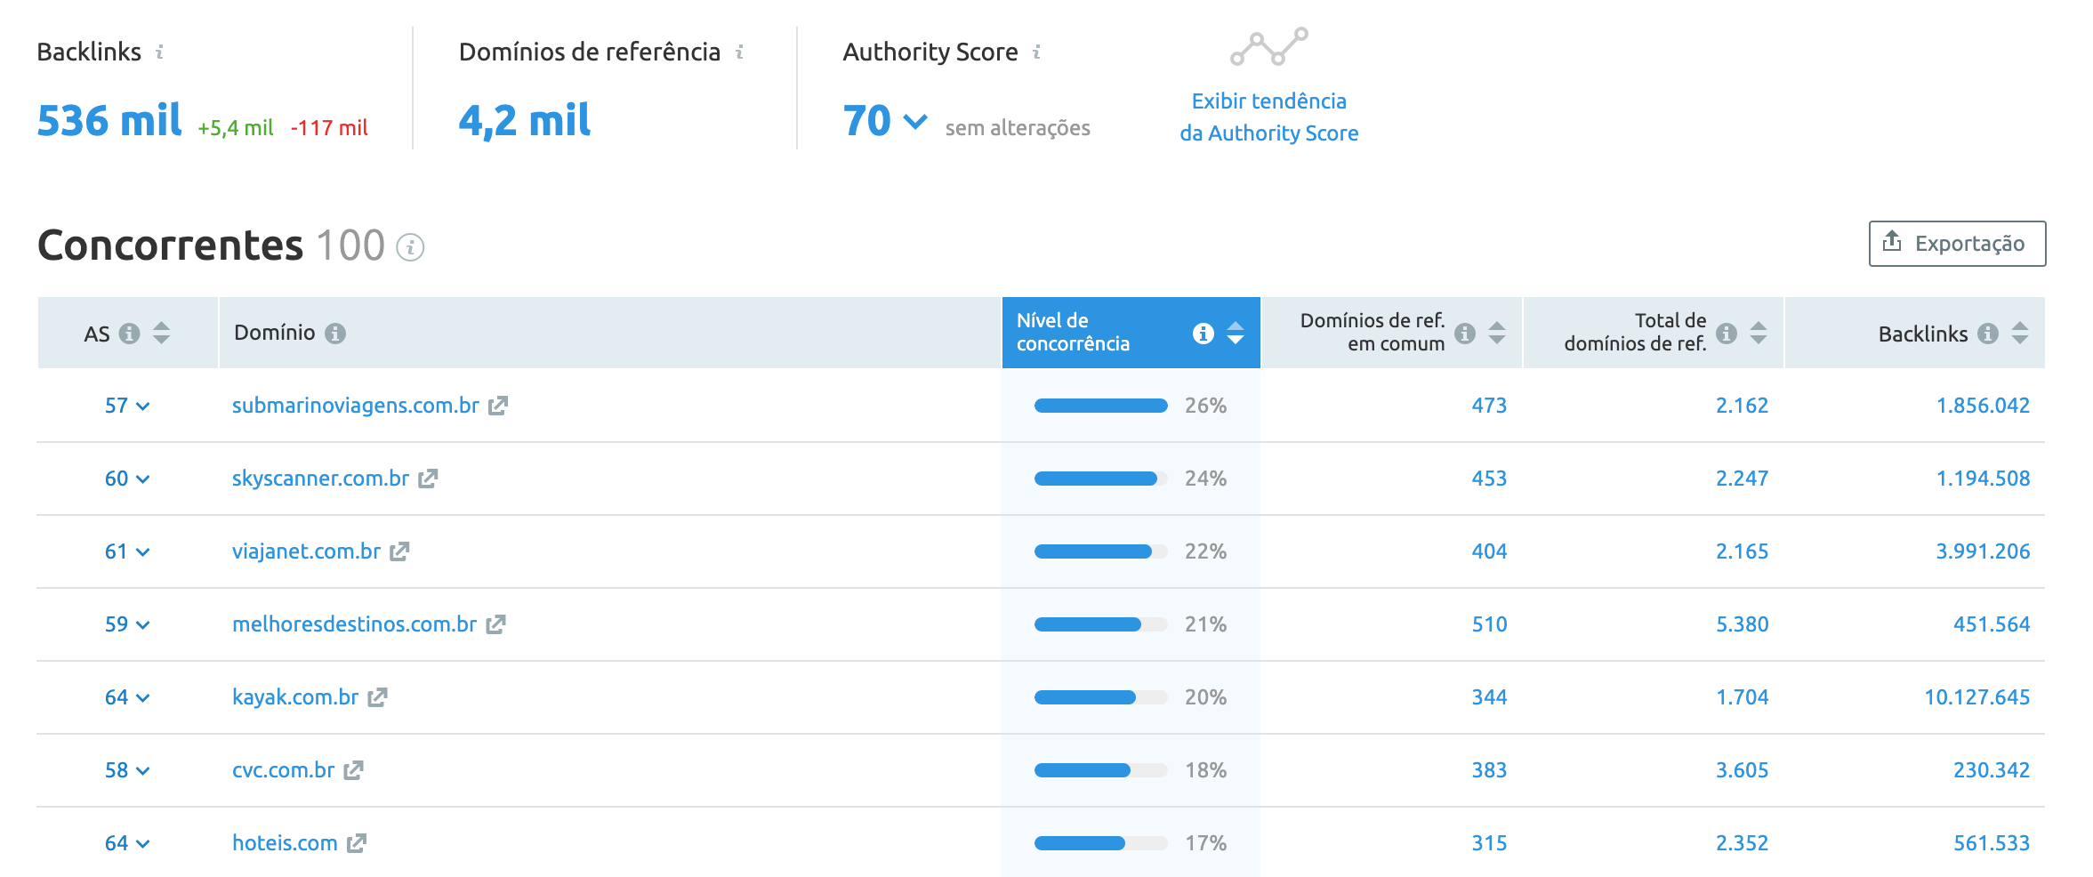The width and height of the screenshot is (2093, 877).
Task: Click the Authority Score info icon
Action: (x=1036, y=52)
